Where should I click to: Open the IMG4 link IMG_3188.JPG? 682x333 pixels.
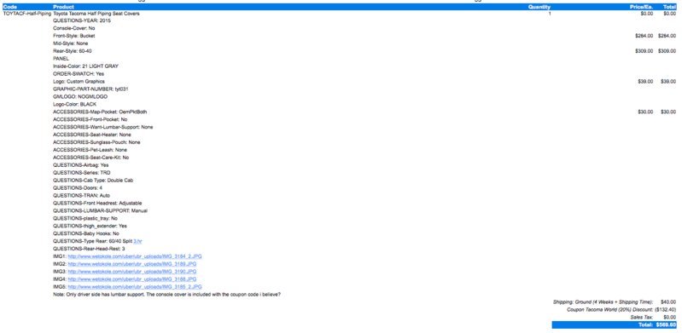point(132,279)
